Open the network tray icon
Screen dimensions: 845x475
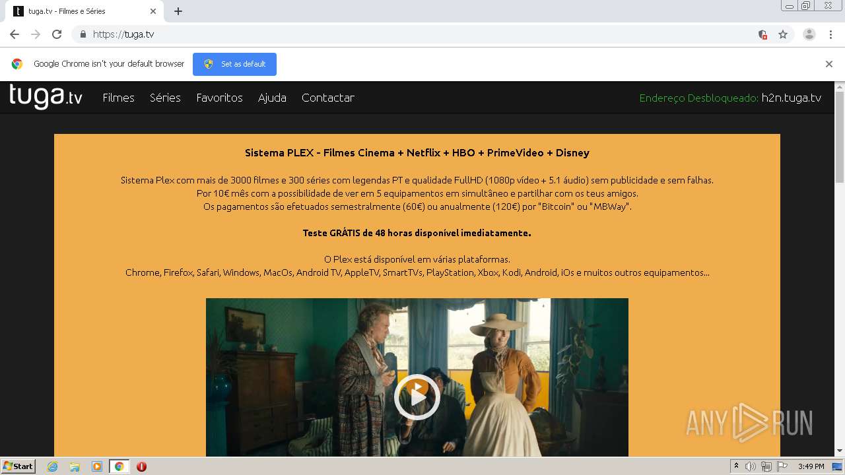pos(766,466)
